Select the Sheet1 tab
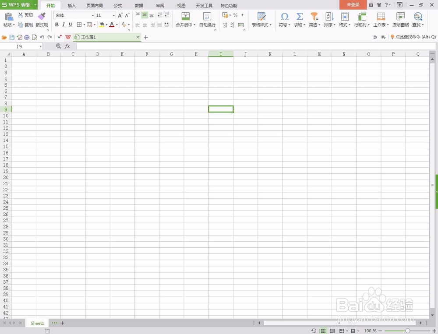The width and height of the screenshot is (438, 334). 37,323
